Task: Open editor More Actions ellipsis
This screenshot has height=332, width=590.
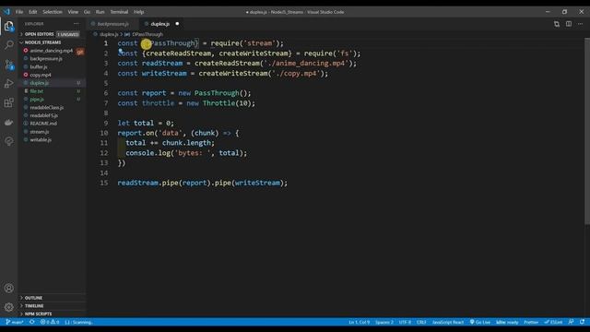Action: (580, 24)
